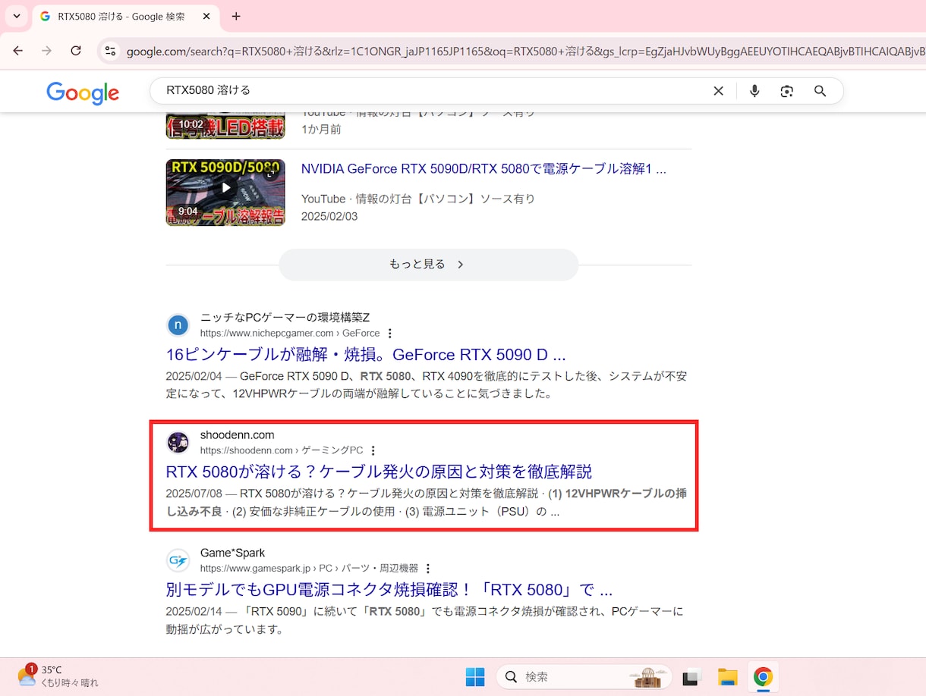Reload the current page
Image resolution: width=926 pixels, height=696 pixels.
pos(76,51)
